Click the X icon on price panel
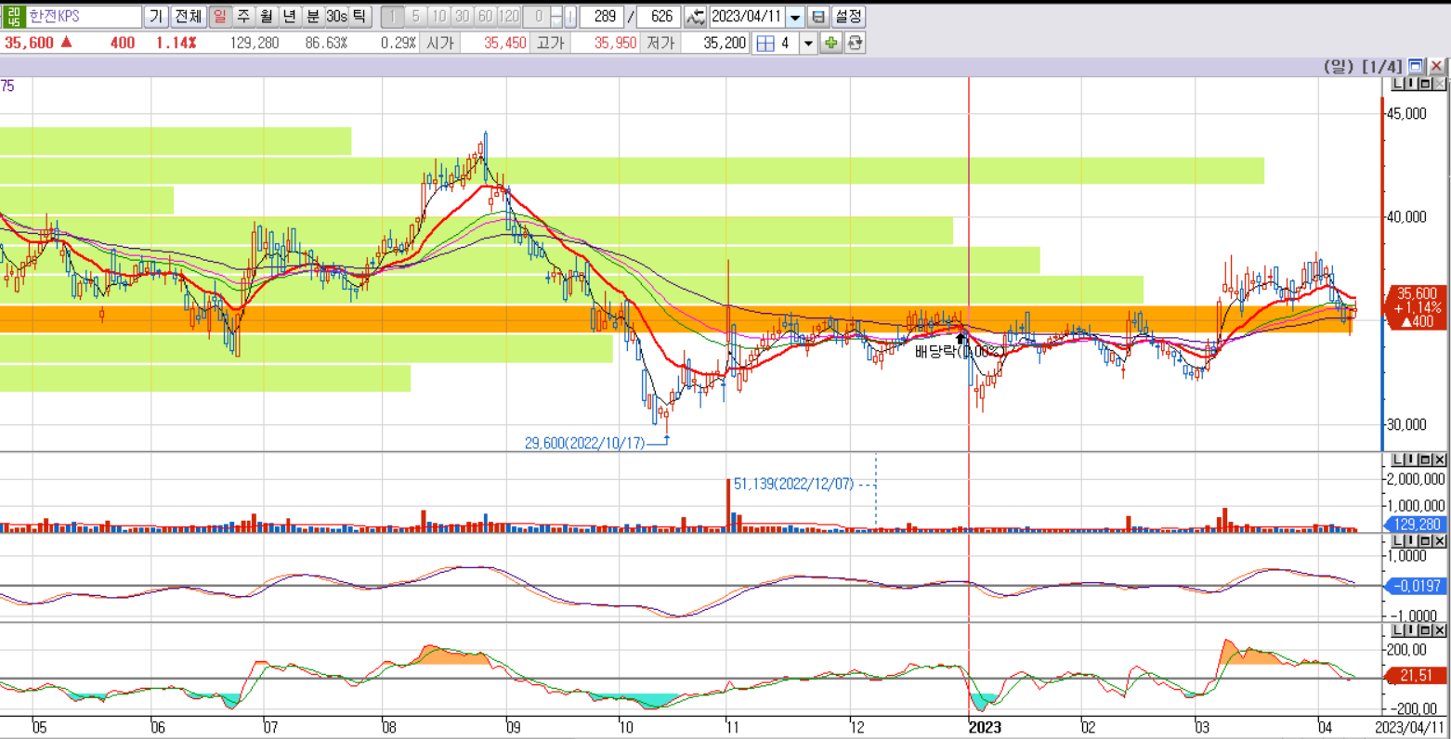1451x739 pixels. click(1439, 84)
